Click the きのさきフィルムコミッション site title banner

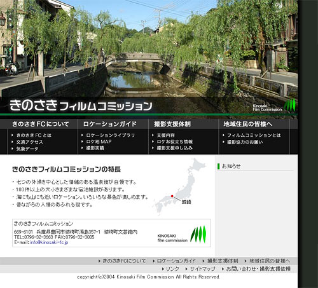81,106
